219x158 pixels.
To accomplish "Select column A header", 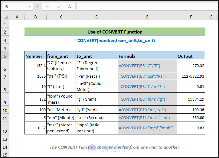I will pos(17,17).
